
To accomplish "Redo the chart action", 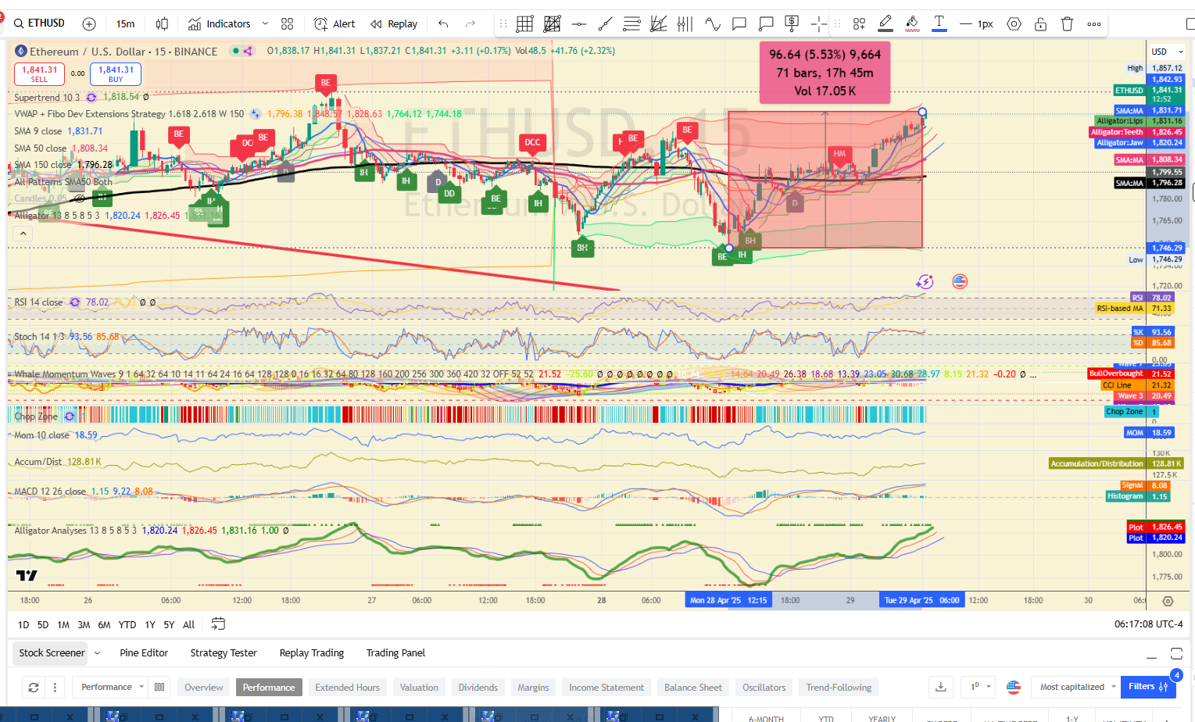I will [470, 24].
